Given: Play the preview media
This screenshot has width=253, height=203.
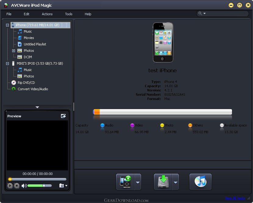Looking at the screenshot, I should click(10, 186).
